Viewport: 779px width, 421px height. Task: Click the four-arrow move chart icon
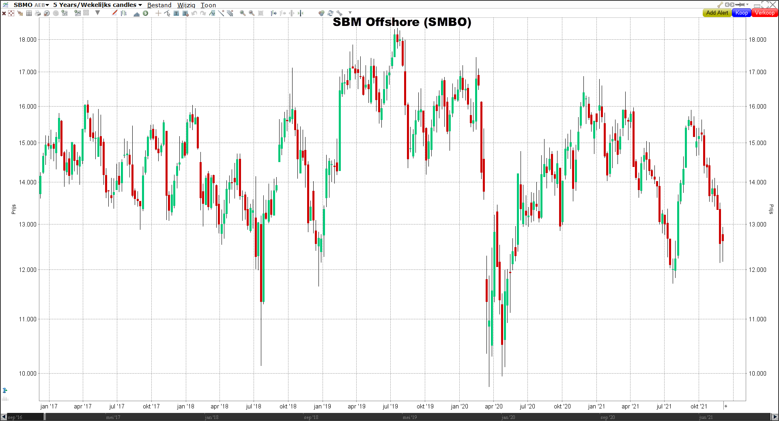point(11,13)
